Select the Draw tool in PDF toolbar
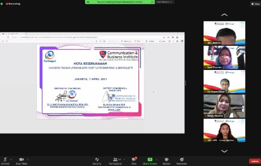 pos(138,41)
